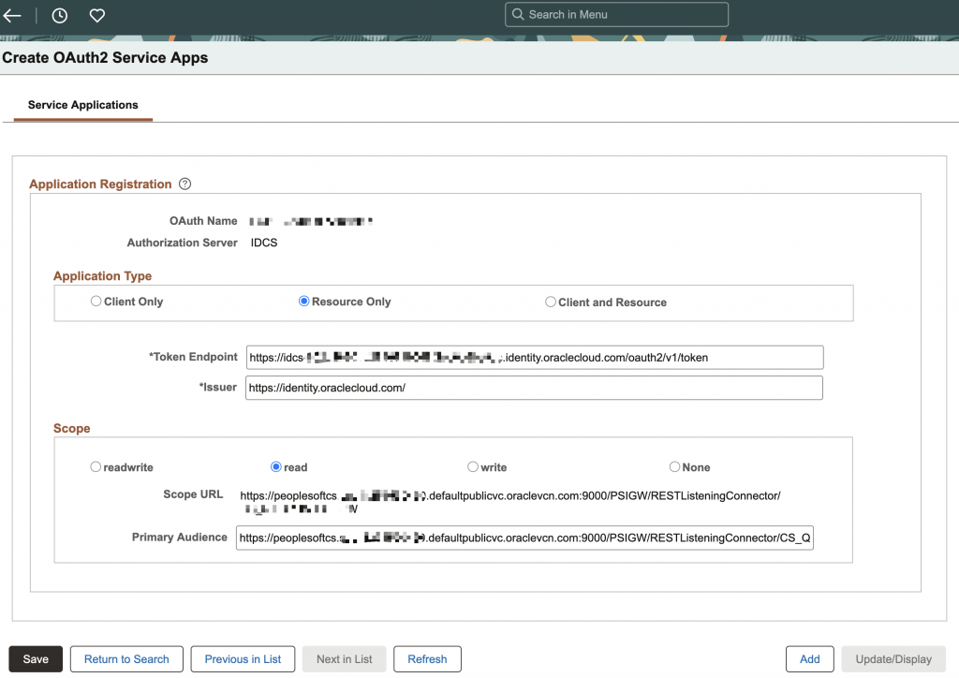Click Return to Search
This screenshot has height=678, width=959.
click(x=125, y=658)
